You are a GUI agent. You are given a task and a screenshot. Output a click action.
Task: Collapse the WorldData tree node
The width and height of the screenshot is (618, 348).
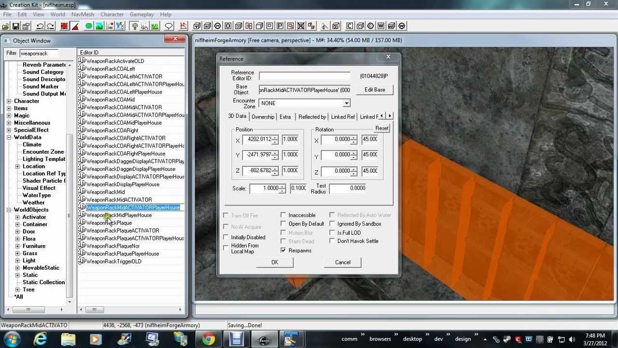pos(9,137)
